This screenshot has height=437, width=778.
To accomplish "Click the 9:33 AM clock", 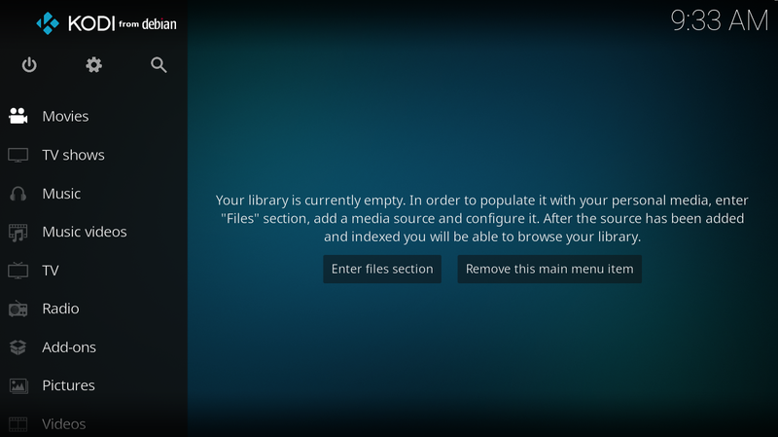I will [720, 20].
